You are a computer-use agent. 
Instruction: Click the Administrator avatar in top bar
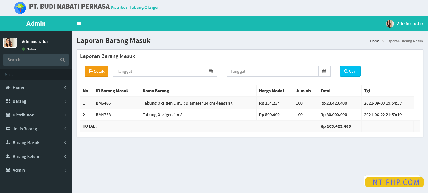point(390,24)
